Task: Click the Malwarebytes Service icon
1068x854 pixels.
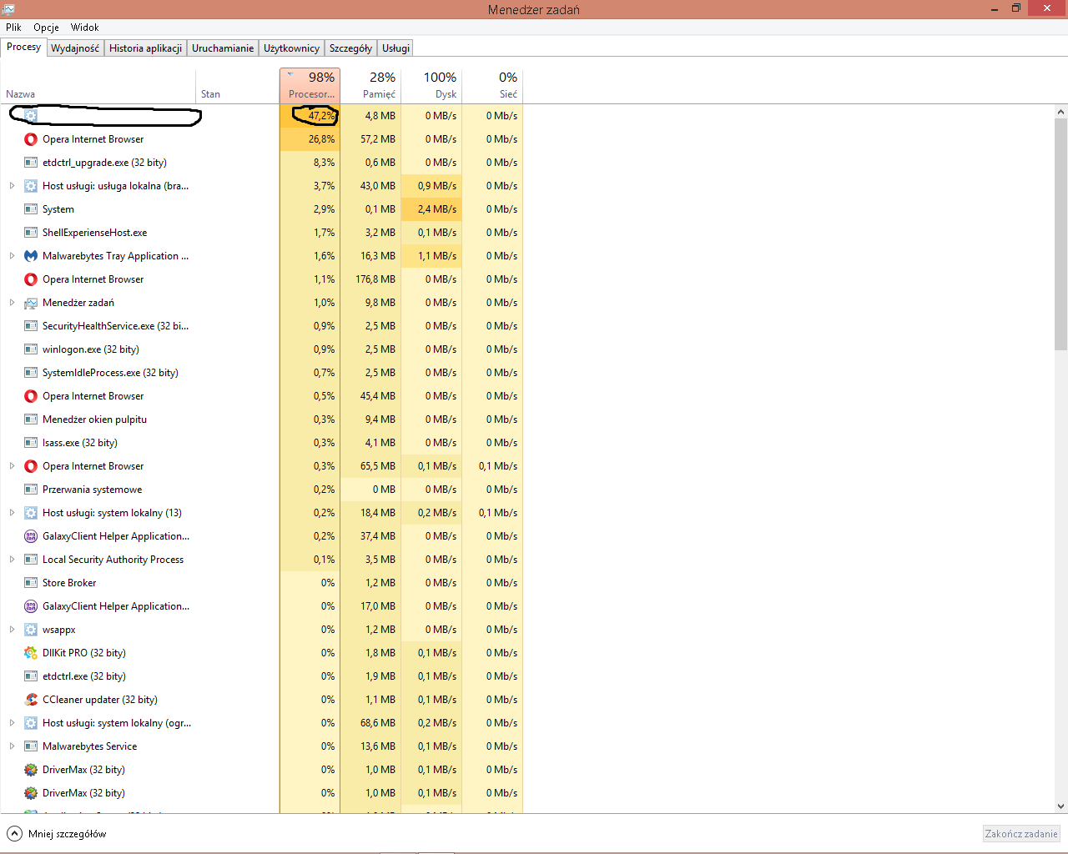Action: [x=31, y=746]
